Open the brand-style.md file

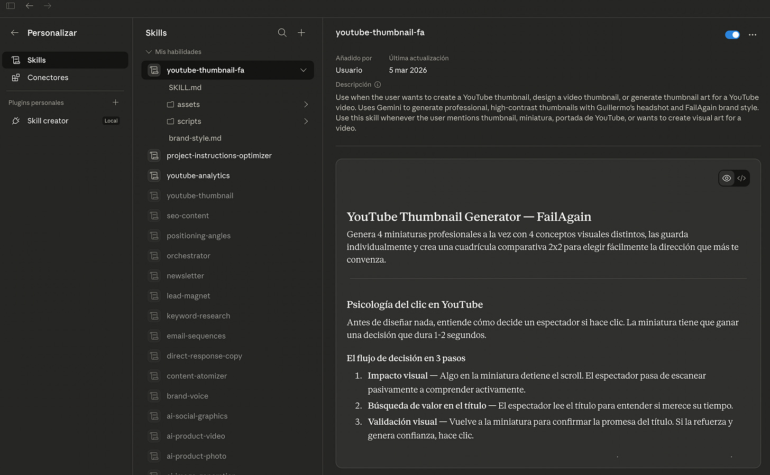click(x=195, y=138)
